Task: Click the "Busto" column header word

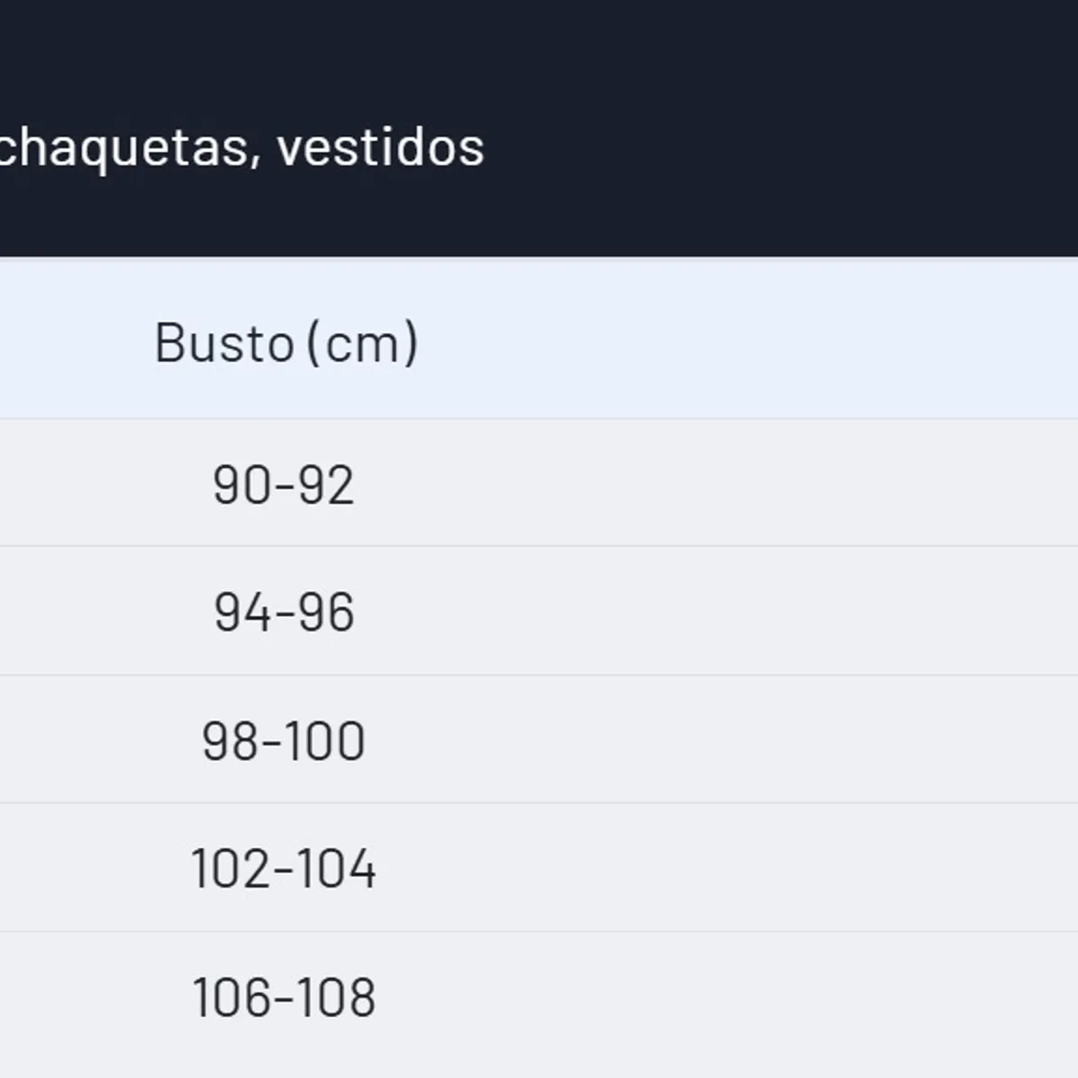Action: coord(225,342)
